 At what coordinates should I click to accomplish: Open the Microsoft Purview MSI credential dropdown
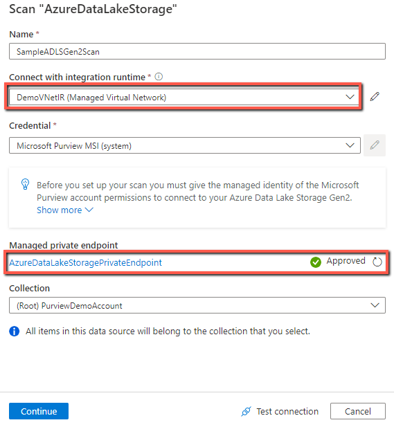184,145
